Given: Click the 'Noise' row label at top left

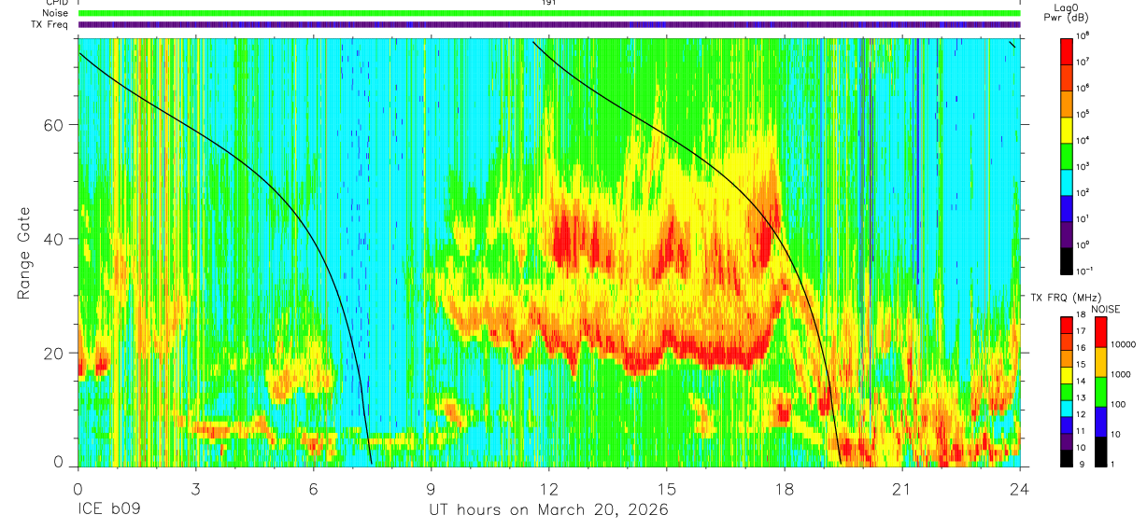Looking at the screenshot, I should 55,13.
